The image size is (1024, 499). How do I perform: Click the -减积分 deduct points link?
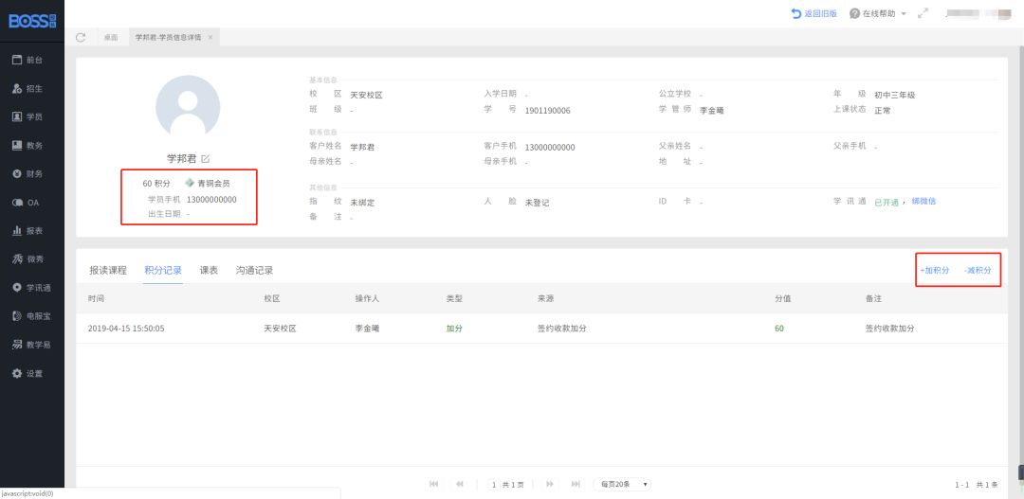pyautogui.click(x=978, y=270)
